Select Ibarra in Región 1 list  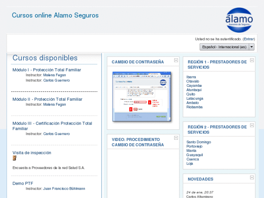pos(191,77)
